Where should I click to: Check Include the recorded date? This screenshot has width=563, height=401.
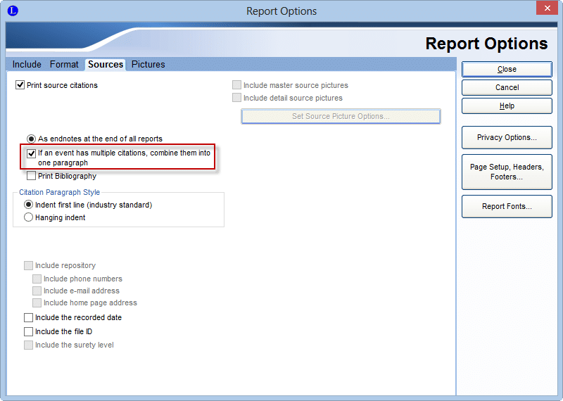click(x=28, y=317)
